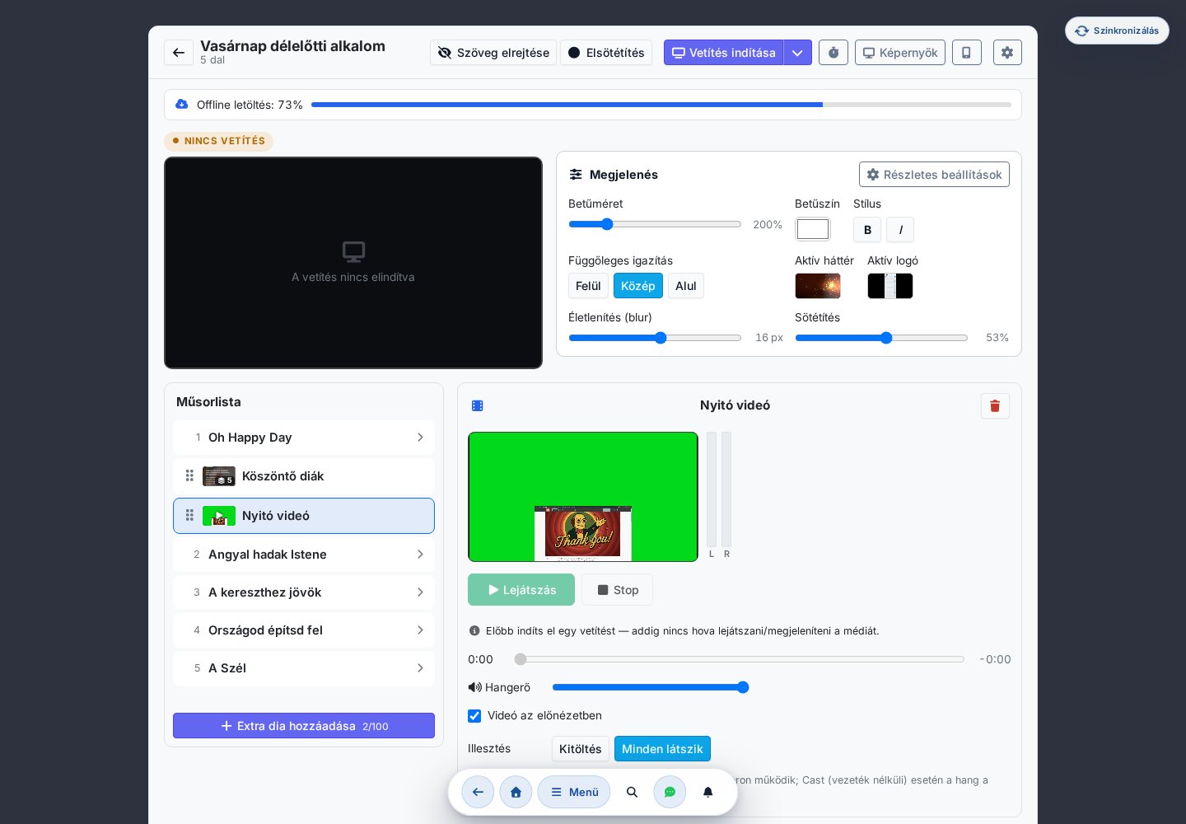Click the timer stopwatch icon button
Image resolution: width=1186 pixels, height=824 pixels.
coord(833,53)
